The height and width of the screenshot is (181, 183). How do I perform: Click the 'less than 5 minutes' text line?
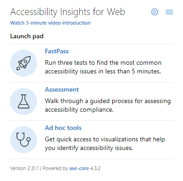(x=103, y=71)
